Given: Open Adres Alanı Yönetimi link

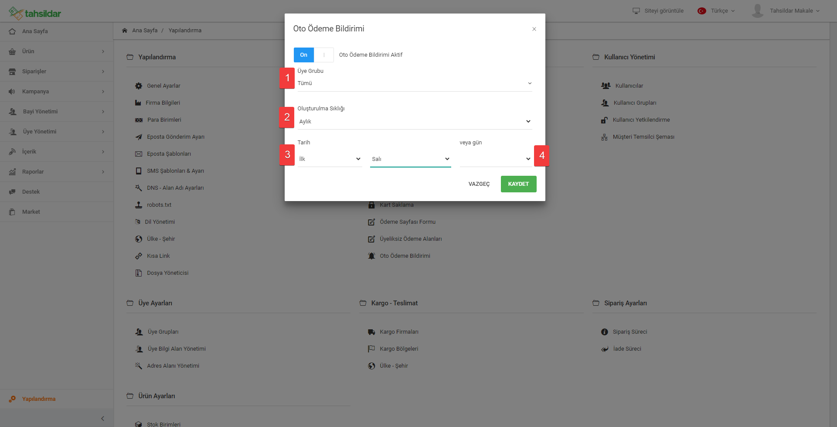Looking at the screenshot, I should coord(173,366).
